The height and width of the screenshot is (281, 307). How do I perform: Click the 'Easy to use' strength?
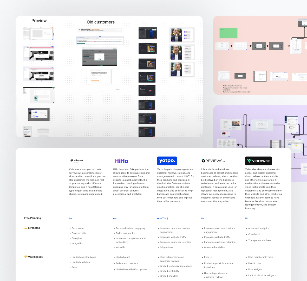78,228
